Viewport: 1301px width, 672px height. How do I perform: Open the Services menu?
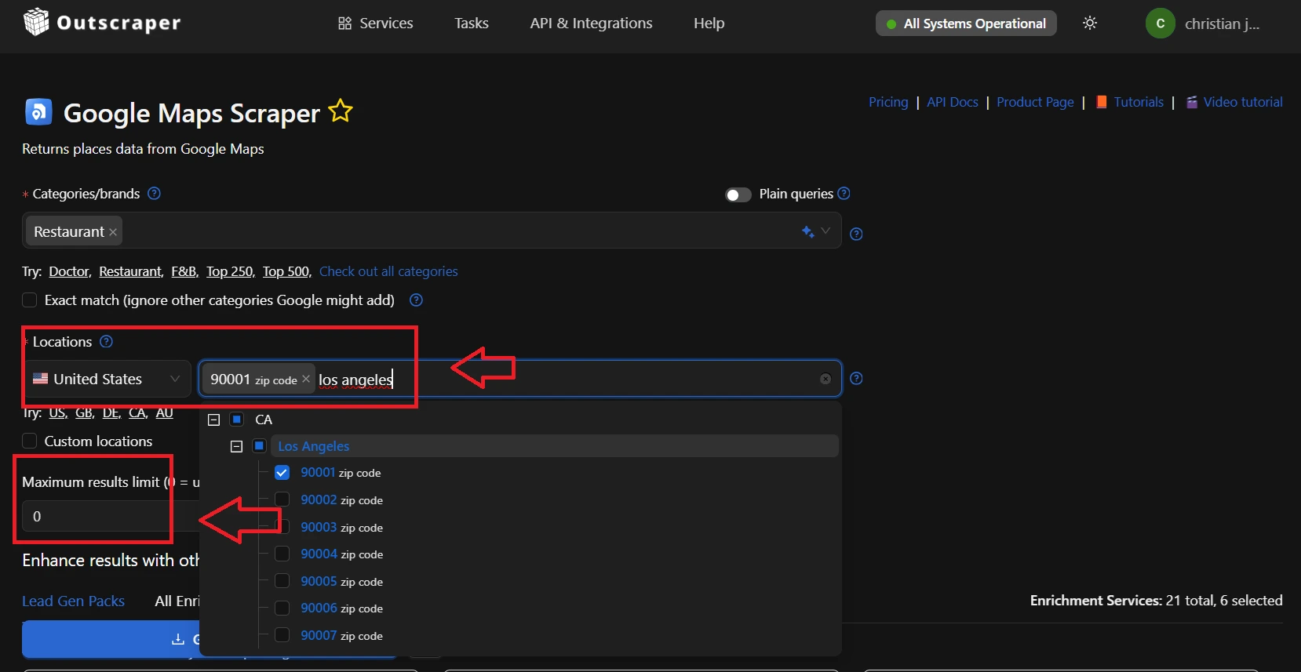[376, 24]
